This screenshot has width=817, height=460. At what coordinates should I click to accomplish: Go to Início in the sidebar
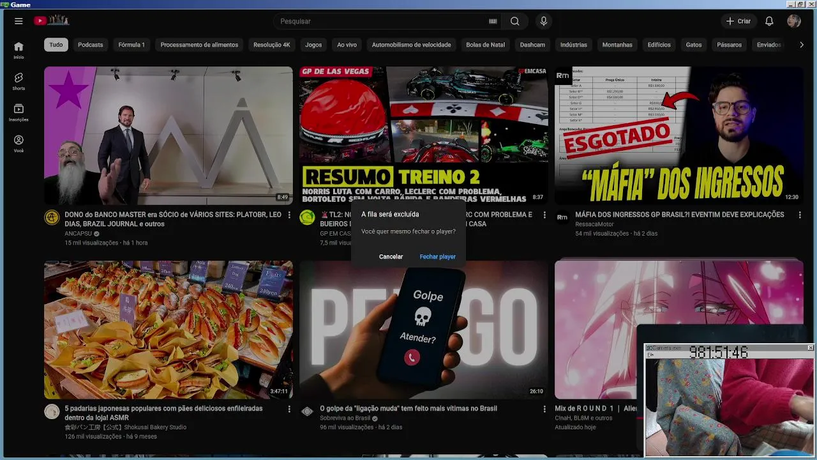click(x=19, y=50)
